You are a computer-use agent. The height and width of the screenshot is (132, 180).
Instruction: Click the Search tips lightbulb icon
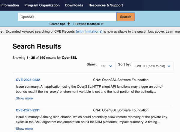(x=68, y=24)
